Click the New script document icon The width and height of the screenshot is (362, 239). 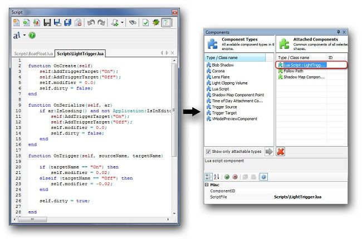[x=16, y=23]
